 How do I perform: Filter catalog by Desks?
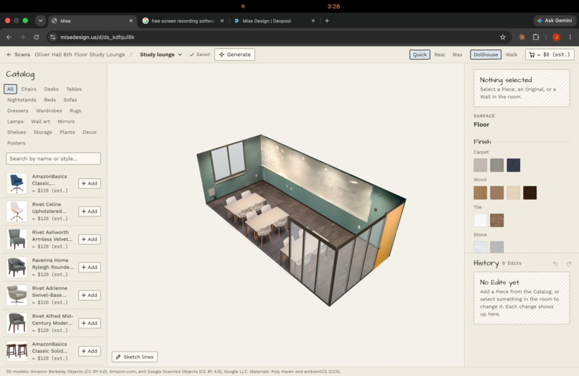click(51, 89)
